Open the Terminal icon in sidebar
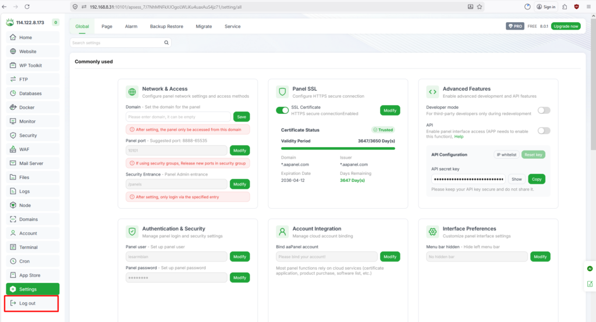 [13, 247]
